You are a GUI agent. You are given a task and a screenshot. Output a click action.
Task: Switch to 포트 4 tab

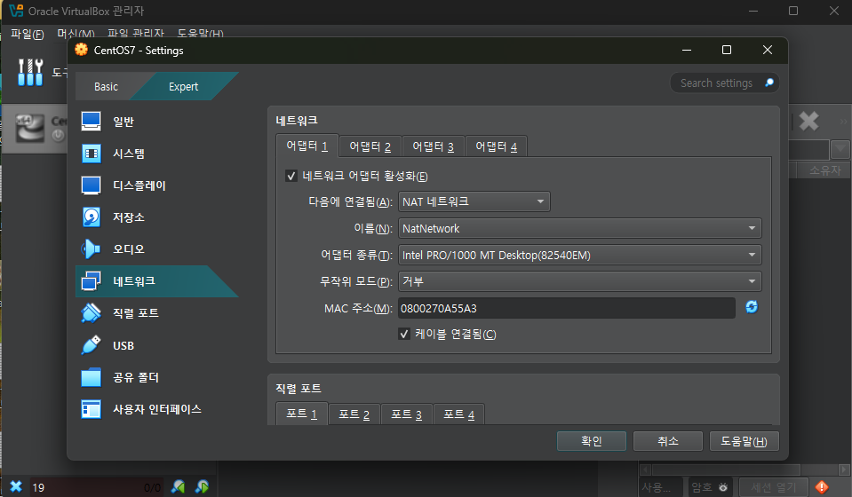tap(459, 414)
